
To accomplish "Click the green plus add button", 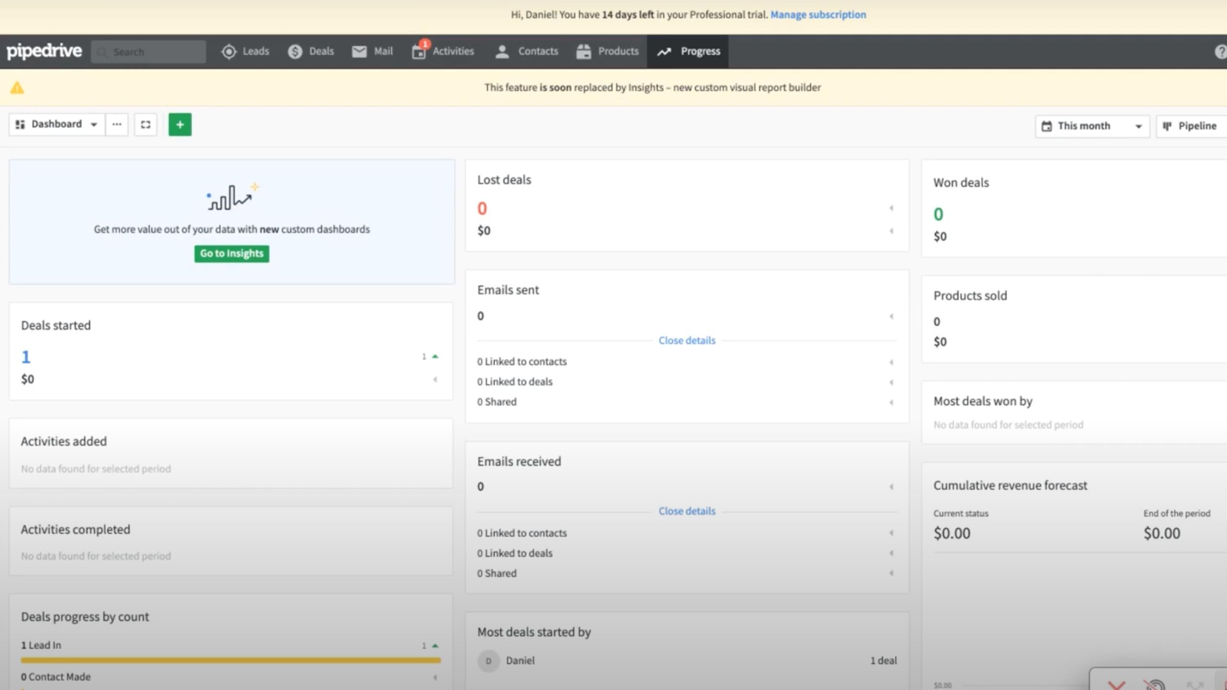I will tap(180, 125).
